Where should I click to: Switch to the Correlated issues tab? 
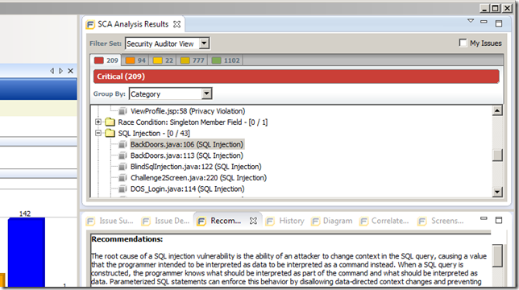point(384,221)
